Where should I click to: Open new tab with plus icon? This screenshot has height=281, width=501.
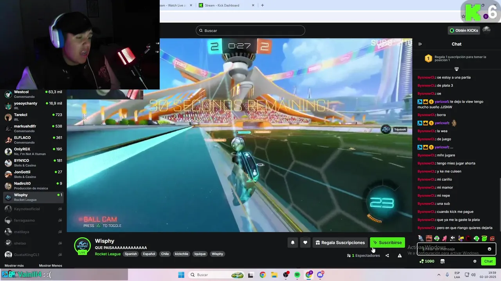pyautogui.click(x=262, y=5)
